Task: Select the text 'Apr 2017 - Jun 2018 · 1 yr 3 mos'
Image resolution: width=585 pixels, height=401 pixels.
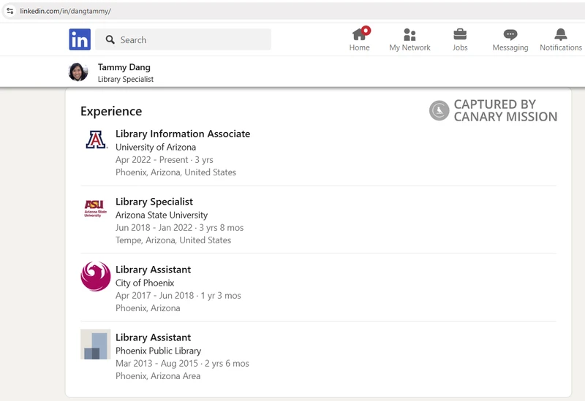Action: 178,296
